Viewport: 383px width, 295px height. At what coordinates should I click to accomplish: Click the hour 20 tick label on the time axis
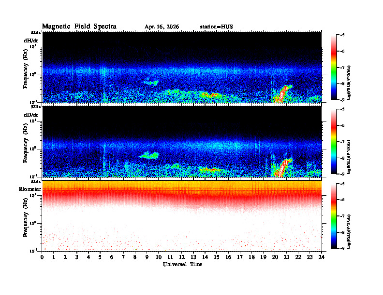(x=275, y=257)
